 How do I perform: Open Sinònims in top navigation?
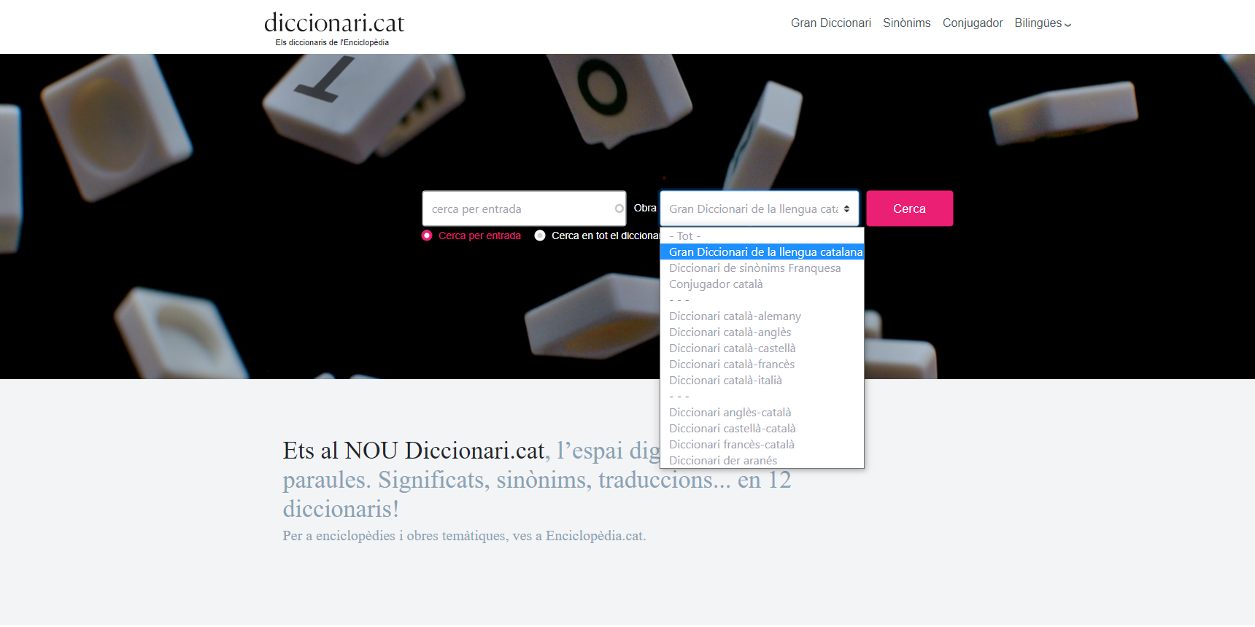906,23
